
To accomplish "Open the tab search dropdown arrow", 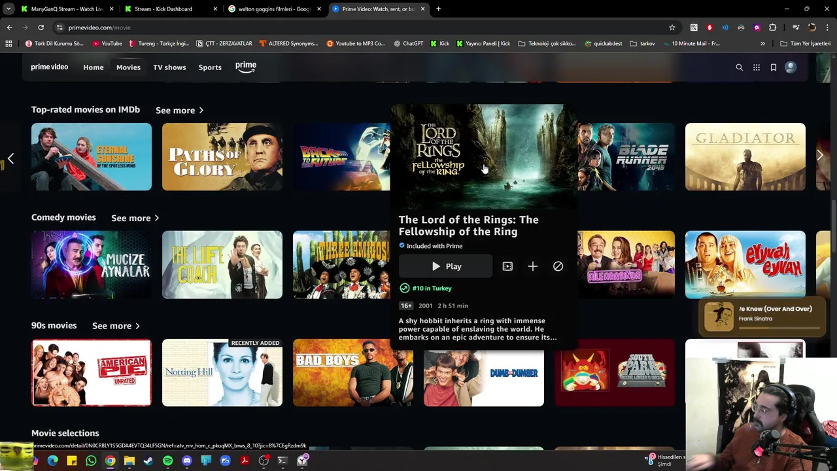I will click(9, 9).
